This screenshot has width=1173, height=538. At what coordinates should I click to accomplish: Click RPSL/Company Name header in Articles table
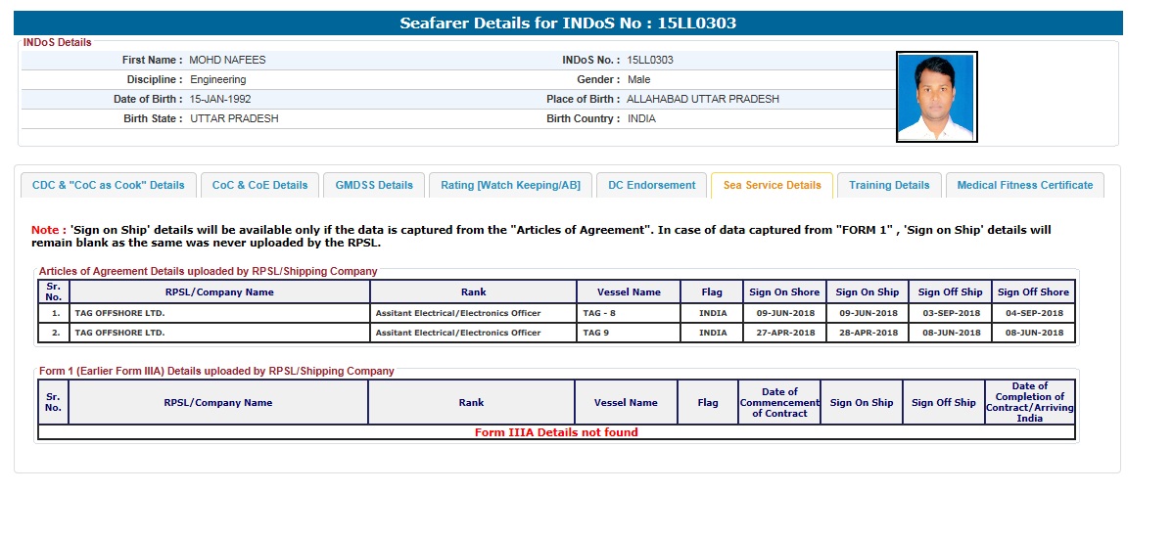pyautogui.click(x=219, y=291)
